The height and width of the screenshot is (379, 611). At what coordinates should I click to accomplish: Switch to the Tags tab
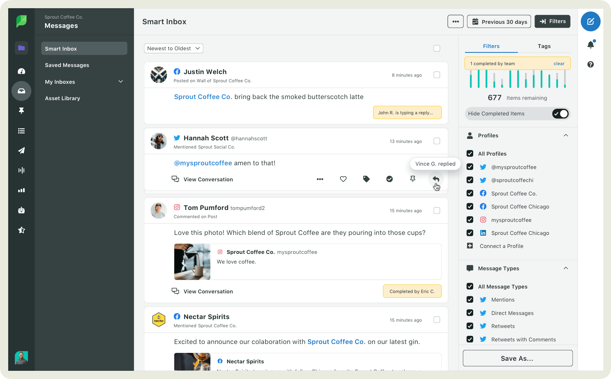pyautogui.click(x=544, y=46)
